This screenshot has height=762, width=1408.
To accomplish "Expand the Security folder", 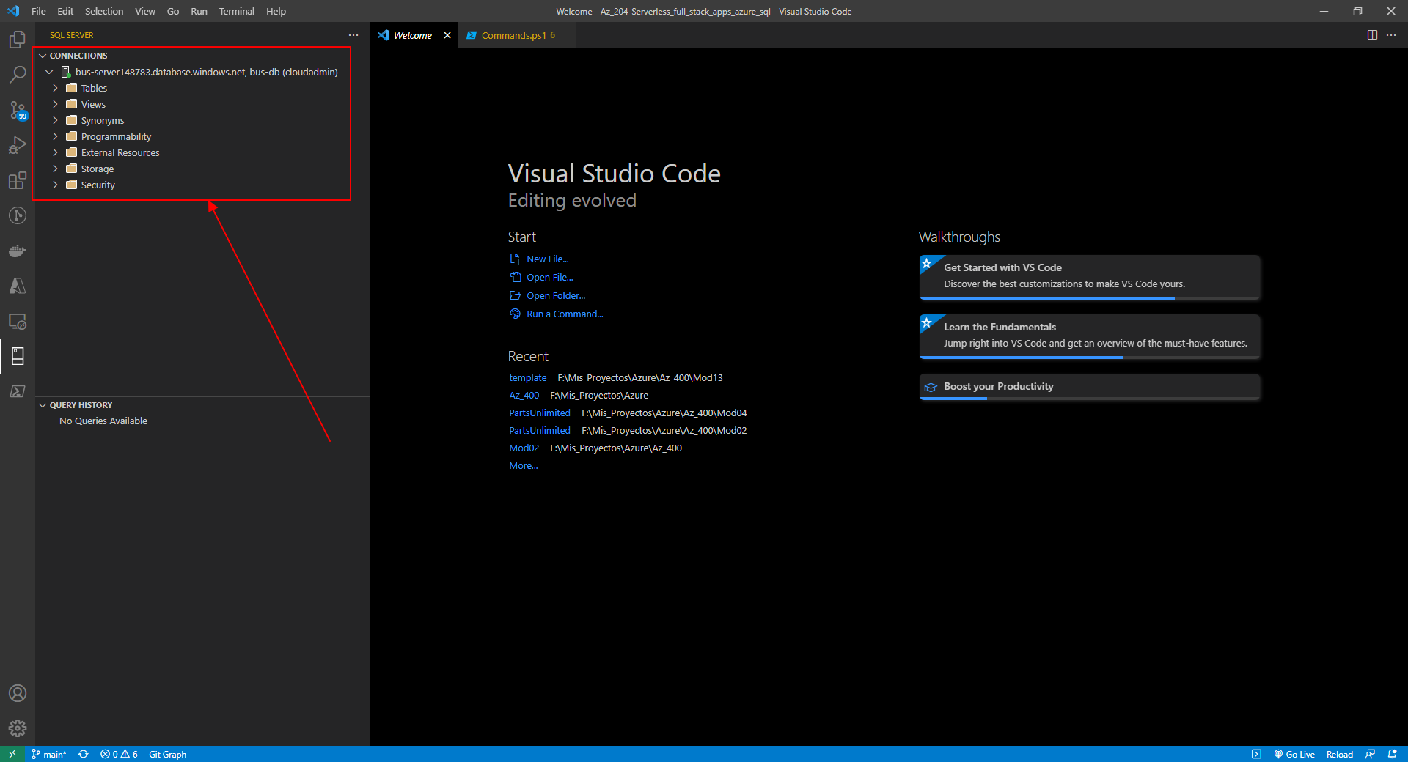I will pos(55,185).
